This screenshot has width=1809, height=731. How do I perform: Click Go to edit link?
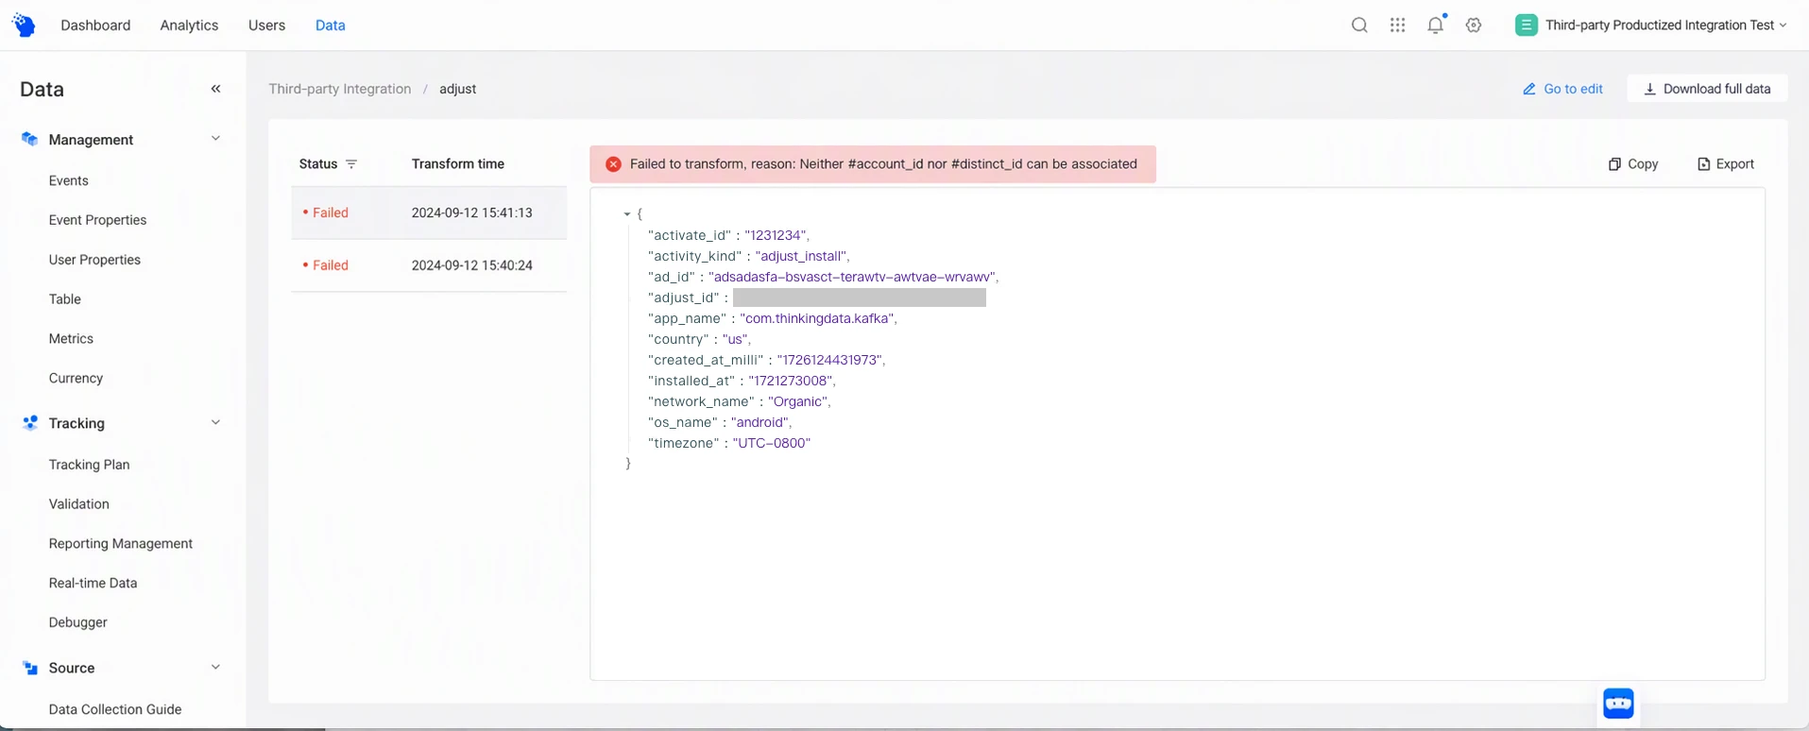pos(1562,89)
